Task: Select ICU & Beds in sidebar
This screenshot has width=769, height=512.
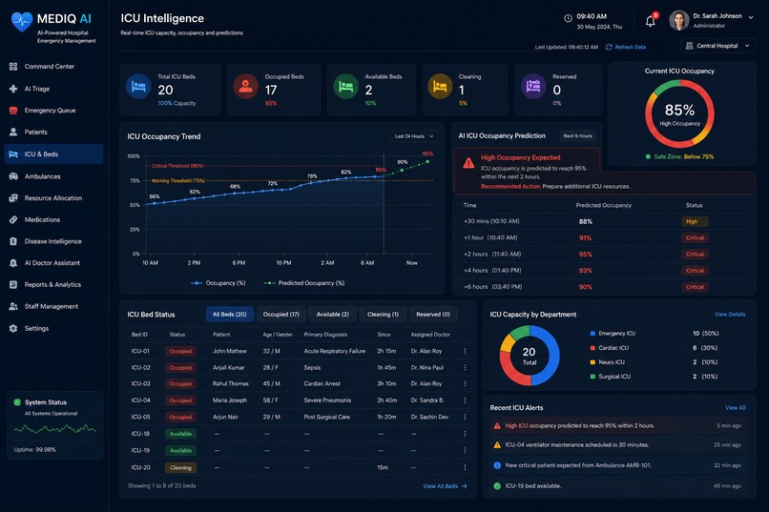Action: click(54, 154)
